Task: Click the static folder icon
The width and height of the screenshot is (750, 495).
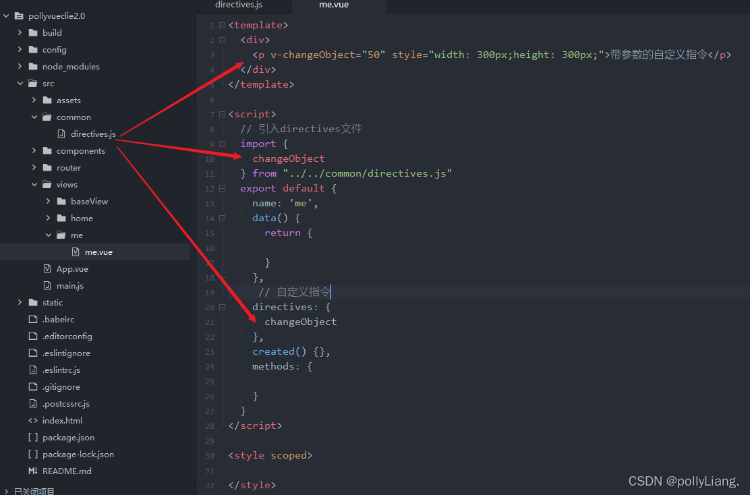Action: 33,302
